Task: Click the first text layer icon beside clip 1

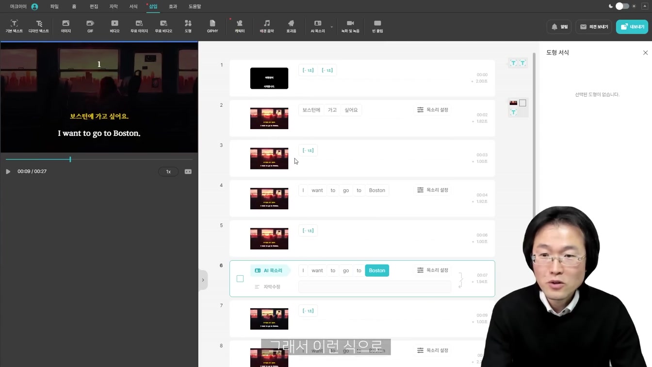Action: (513, 63)
